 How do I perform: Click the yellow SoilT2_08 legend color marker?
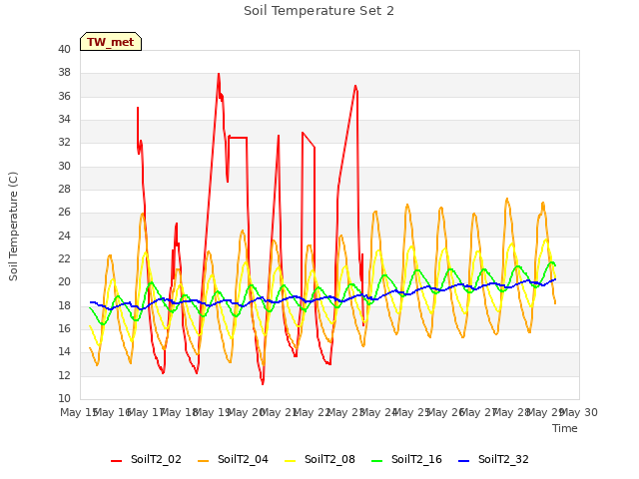point(291,461)
